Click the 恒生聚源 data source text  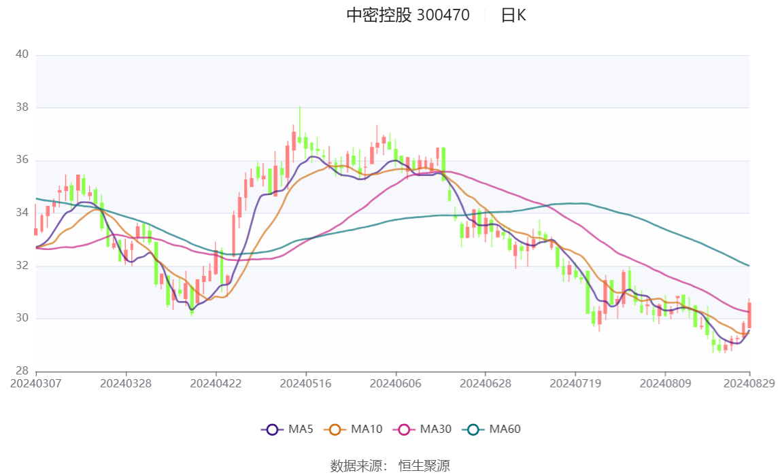click(x=424, y=465)
